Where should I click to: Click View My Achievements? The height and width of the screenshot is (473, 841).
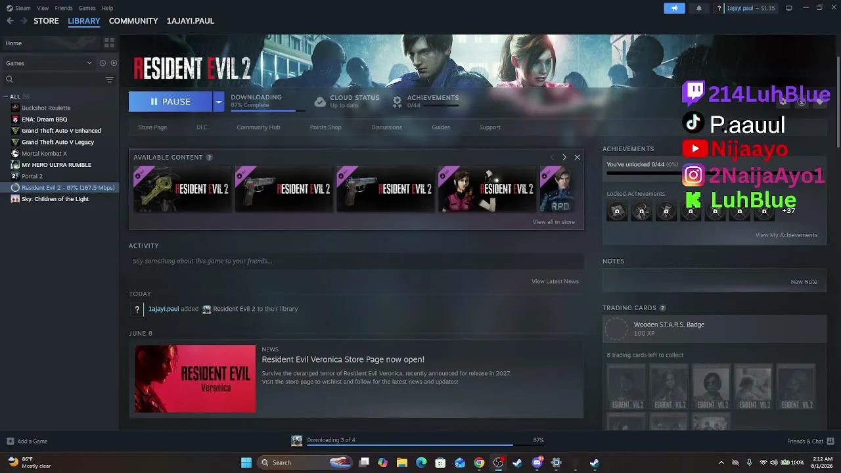[786, 235]
